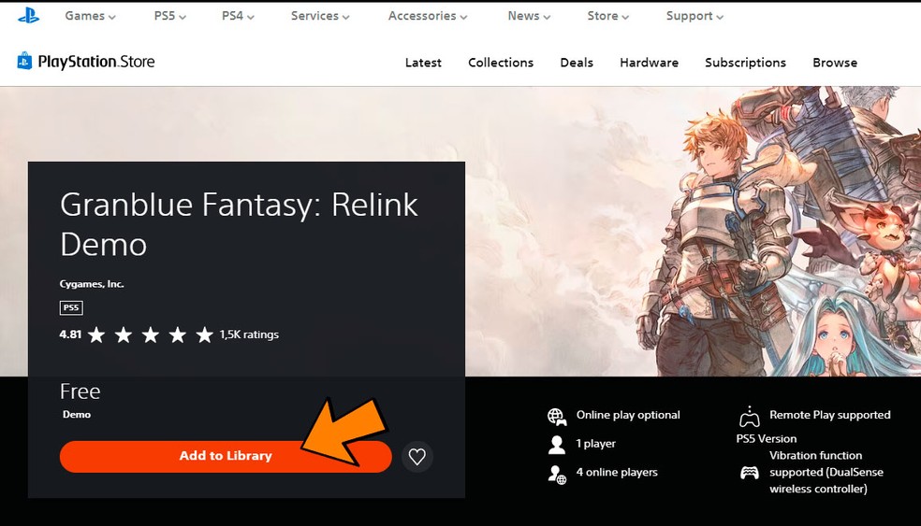Expand the News dropdown menu
Viewport: 921px width, 526px height.
pos(529,16)
